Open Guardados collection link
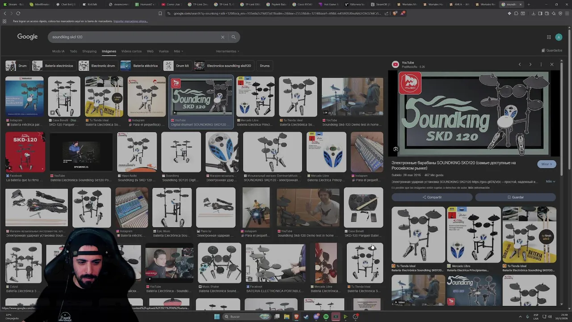572x322 pixels. 552,51
